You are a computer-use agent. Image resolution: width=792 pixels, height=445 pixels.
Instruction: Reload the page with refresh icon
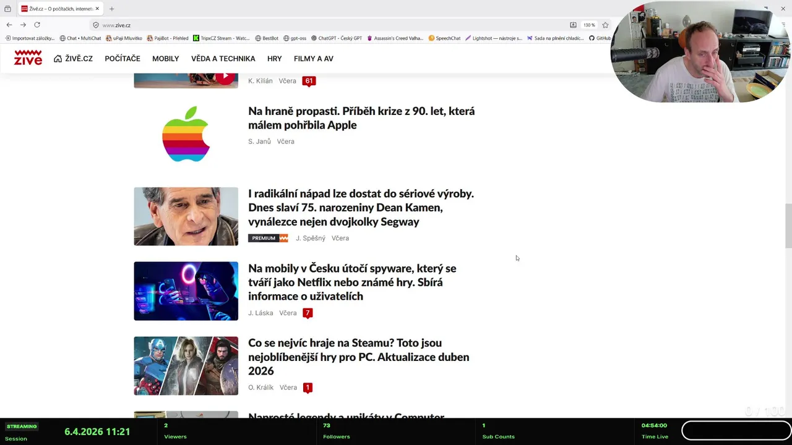(37, 25)
